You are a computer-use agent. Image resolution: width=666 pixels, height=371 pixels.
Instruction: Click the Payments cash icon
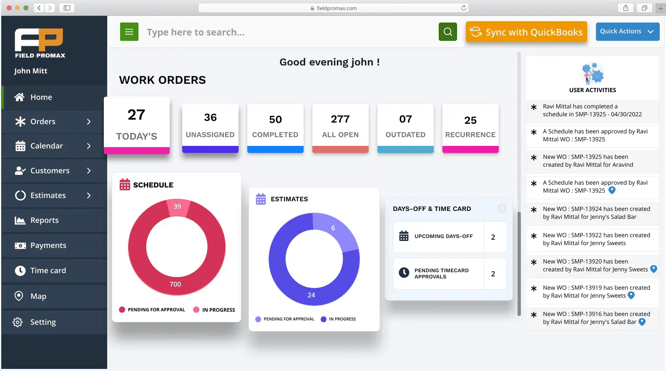pos(20,246)
